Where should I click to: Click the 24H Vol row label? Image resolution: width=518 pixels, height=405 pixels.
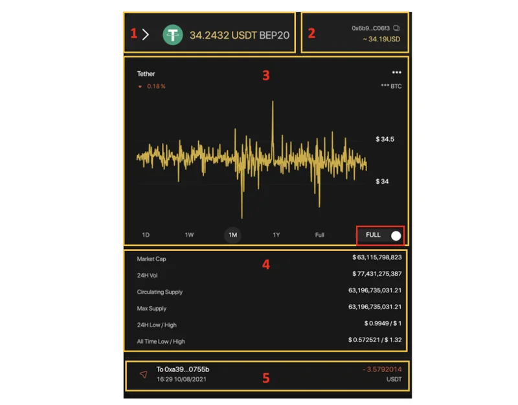(x=147, y=276)
